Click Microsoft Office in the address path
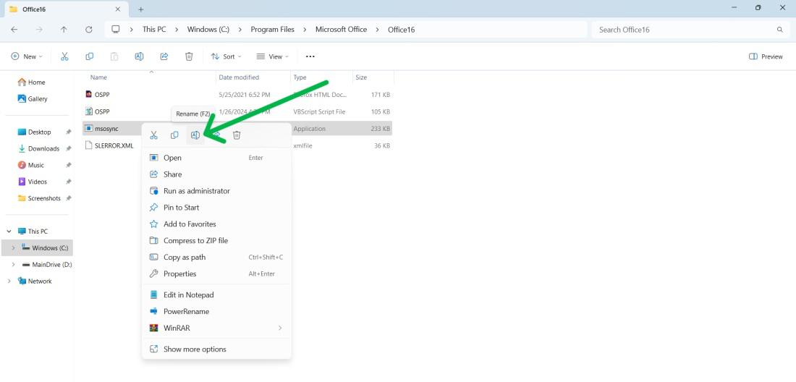This screenshot has height=382, width=796. point(341,30)
